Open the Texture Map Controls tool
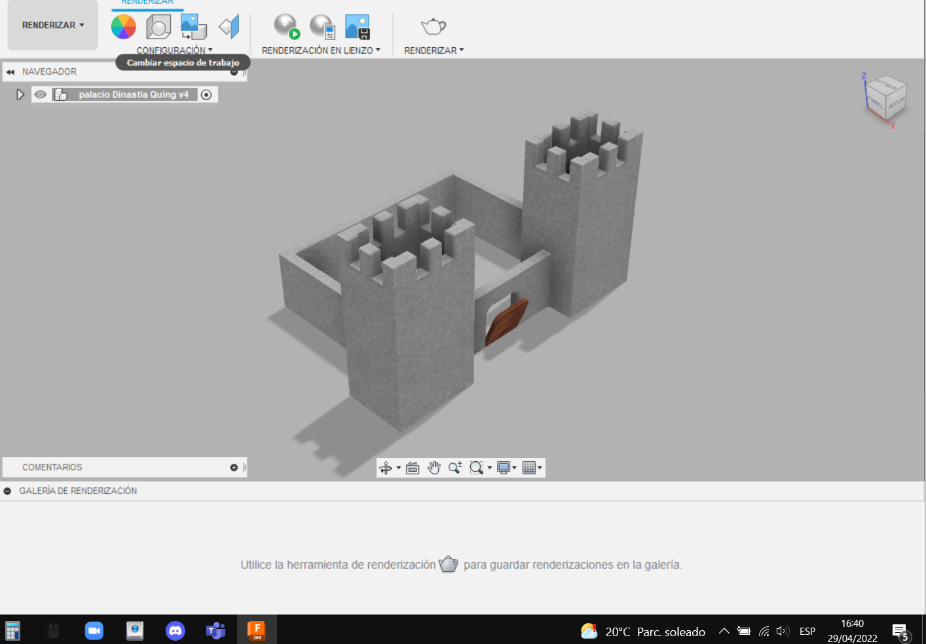This screenshot has height=644, width=926. (229, 27)
